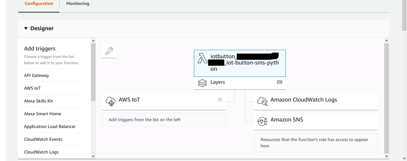Select the AWS IoT trigger card
This screenshot has height=161, width=407.
click(164, 101)
